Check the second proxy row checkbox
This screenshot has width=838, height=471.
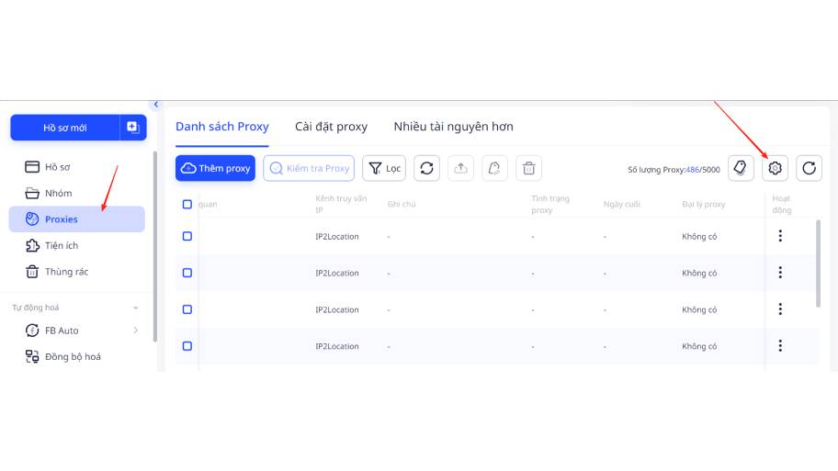coord(187,273)
